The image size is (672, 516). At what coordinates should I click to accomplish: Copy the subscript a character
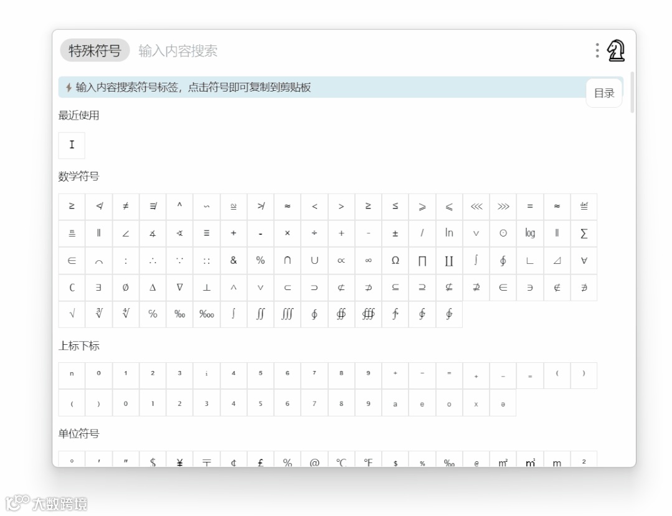(395, 403)
